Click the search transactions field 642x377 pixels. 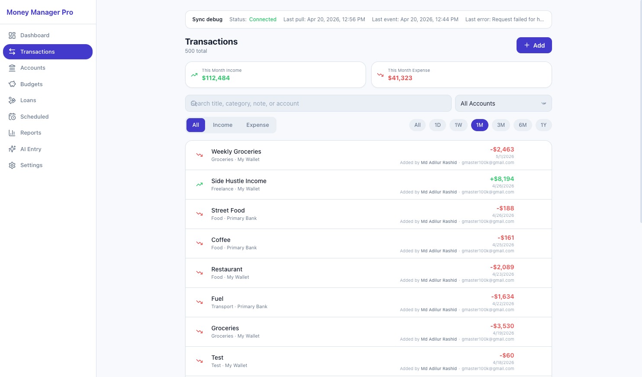pos(318,103)
